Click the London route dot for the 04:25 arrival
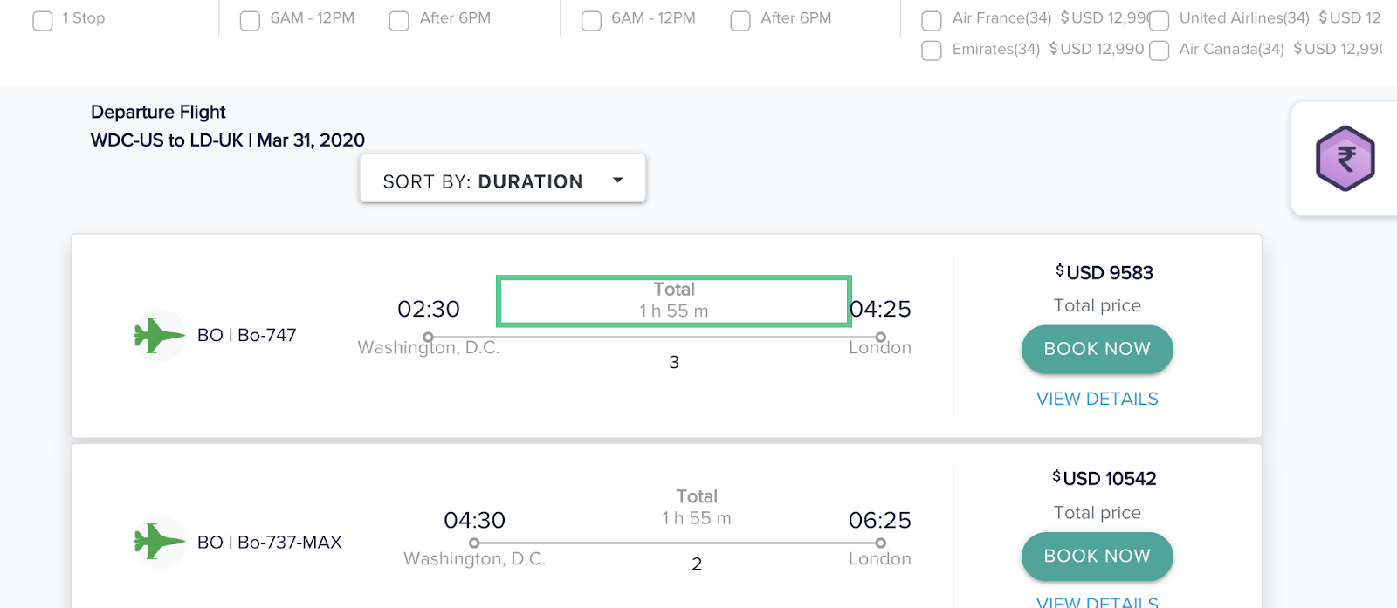 880,337
